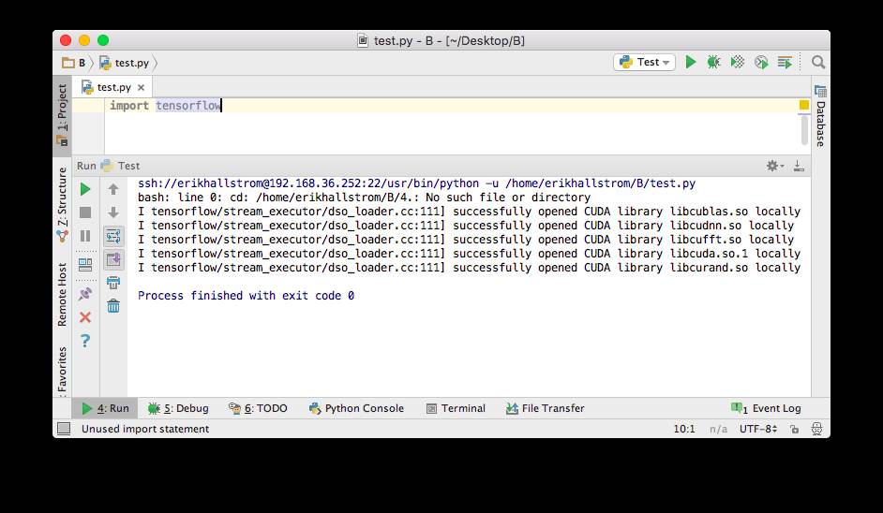Toggle soft-wrap in console output
This screenshot has height=513, width=883.
(x=113, y=236)
